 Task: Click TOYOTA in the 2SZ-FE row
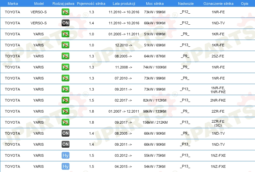click(12, 56)
